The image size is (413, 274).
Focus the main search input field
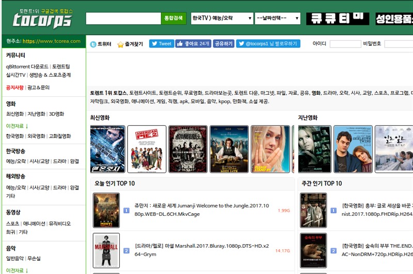coord(123,19)
